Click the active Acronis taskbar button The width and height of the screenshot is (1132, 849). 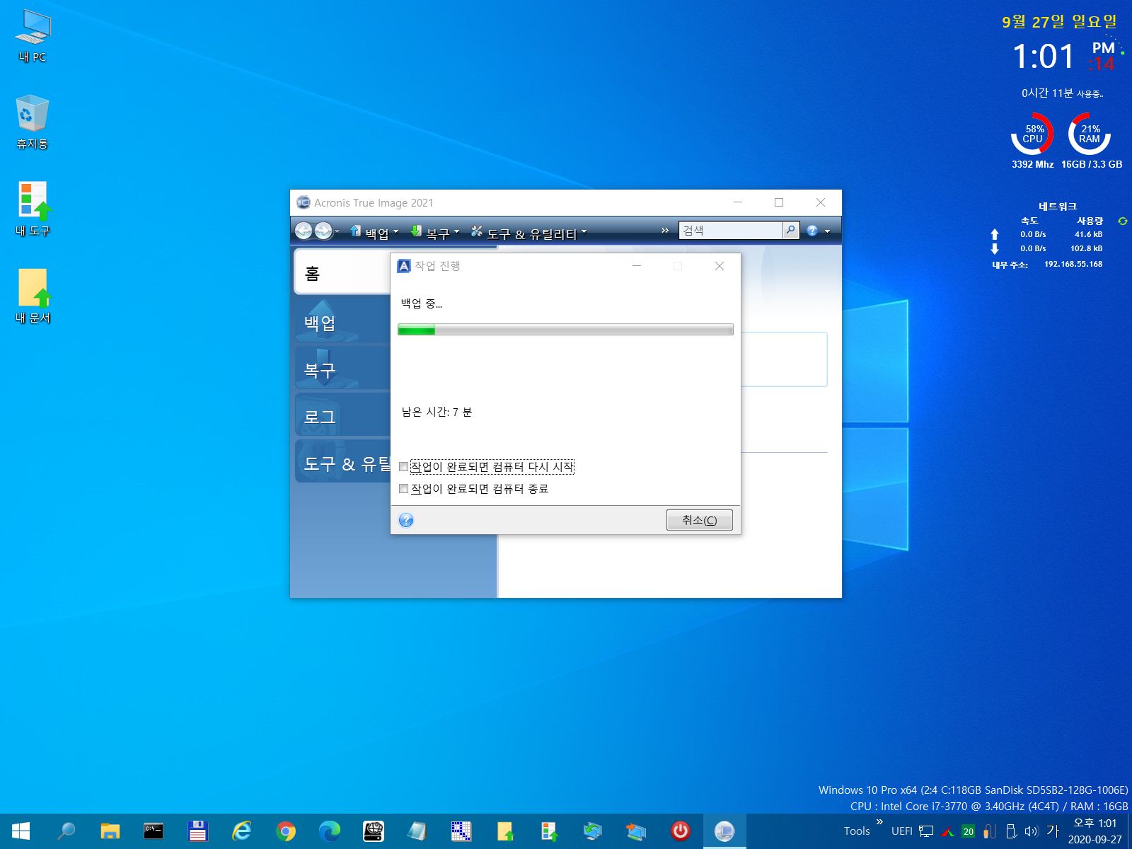coord(724,831)
